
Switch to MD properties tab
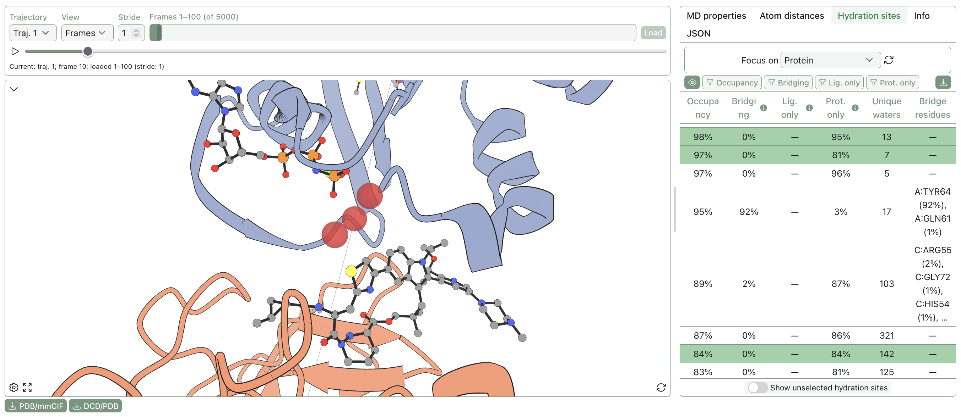[x=716, y=16]
